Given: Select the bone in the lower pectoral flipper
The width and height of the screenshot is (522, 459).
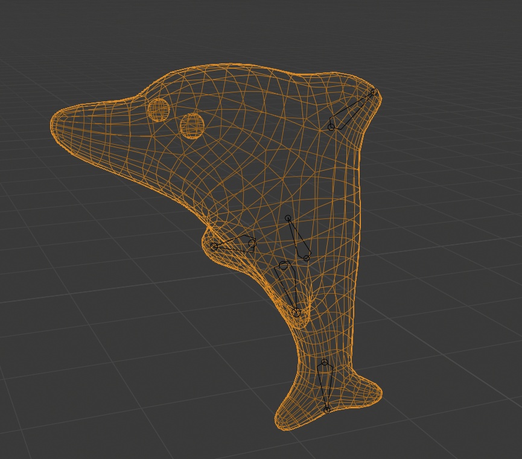Looking at the screenshot, I should pos(288,288).
